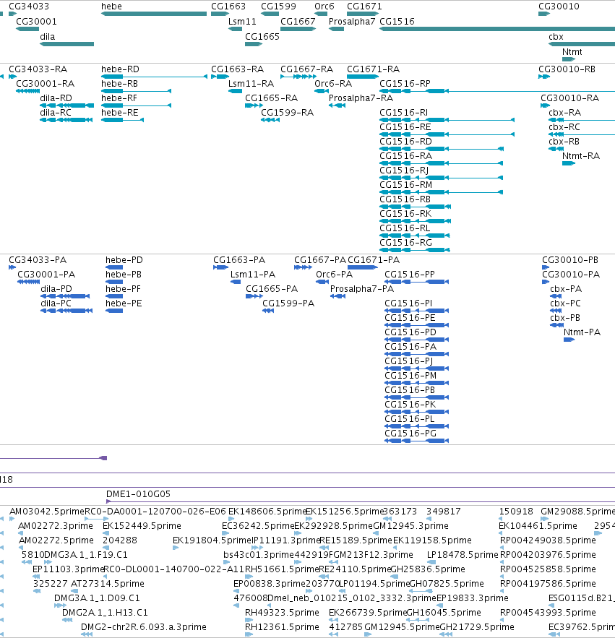Click the arrow bar under CG1671 gene
Screen dimensions: 615x638
363,14
